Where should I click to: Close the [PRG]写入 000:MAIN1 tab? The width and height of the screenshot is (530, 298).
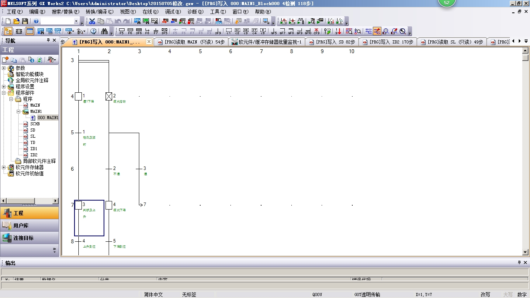pyautogui.click(x=149, y=42)
